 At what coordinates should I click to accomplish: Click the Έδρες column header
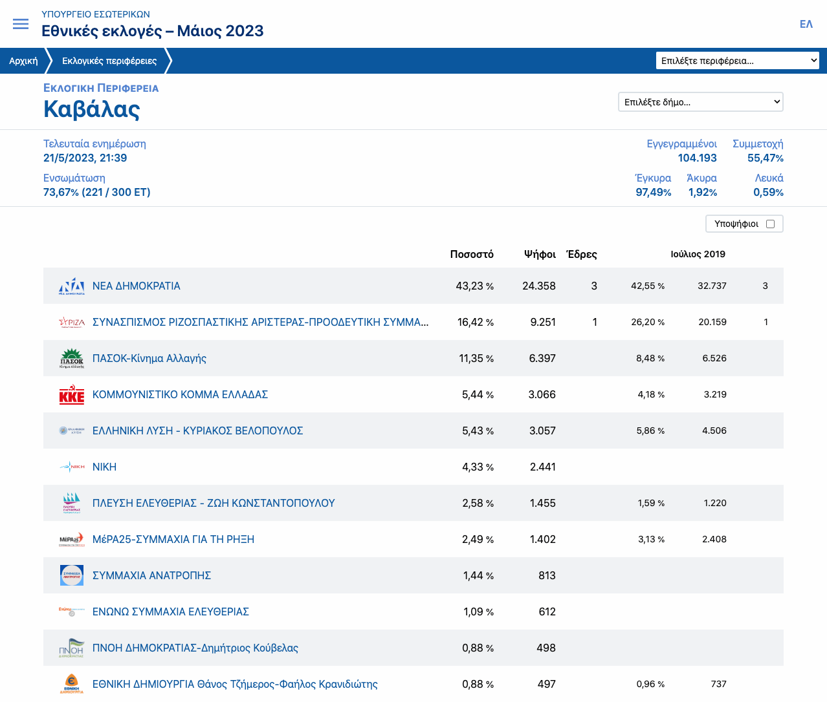(x=582, y=254)
